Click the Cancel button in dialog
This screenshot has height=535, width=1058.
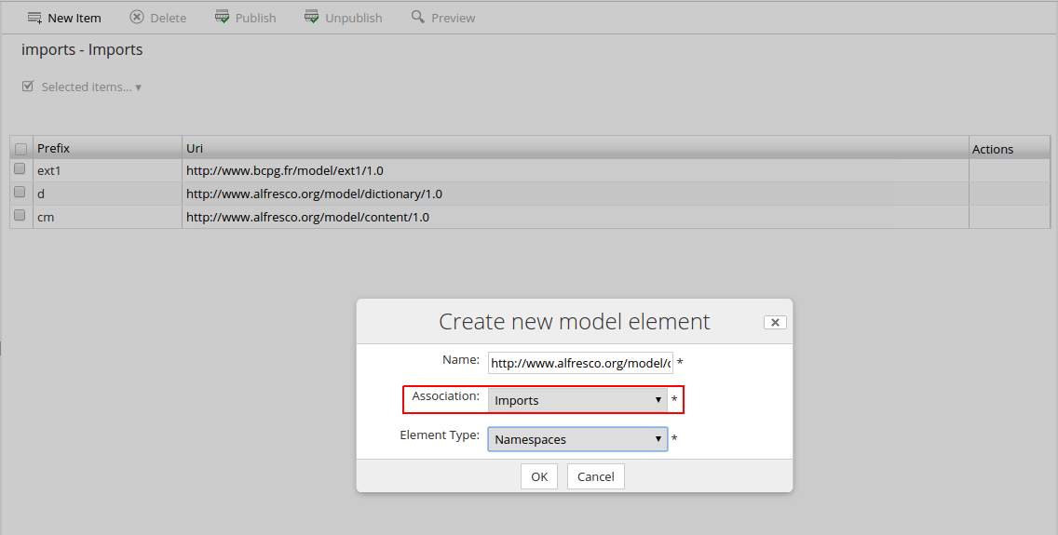(x=596, y=476)
